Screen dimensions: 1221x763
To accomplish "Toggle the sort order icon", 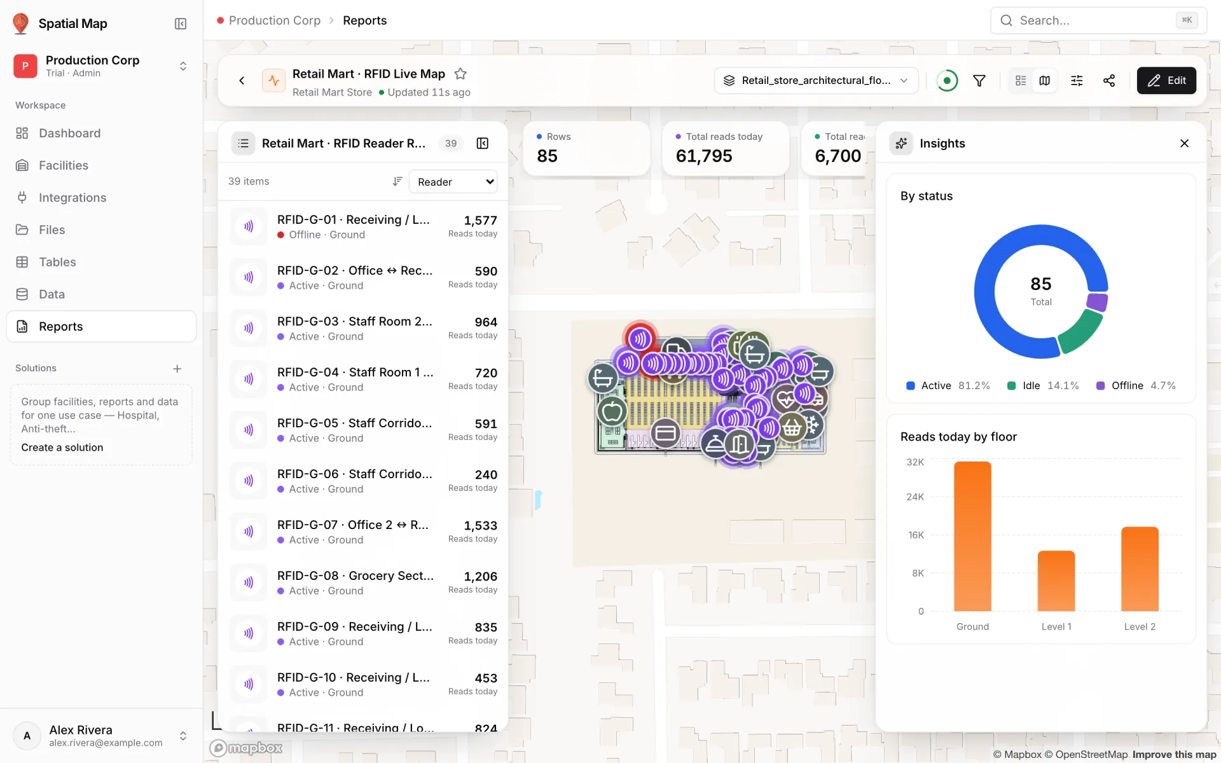I will pos(397,182).
